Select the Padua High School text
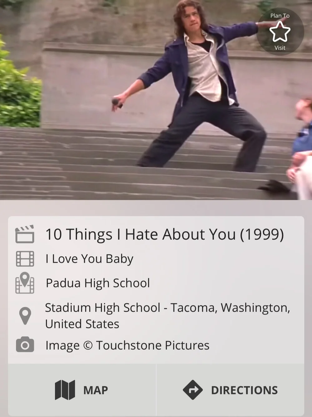The image size is (312, 417). (x=98, y=283)
